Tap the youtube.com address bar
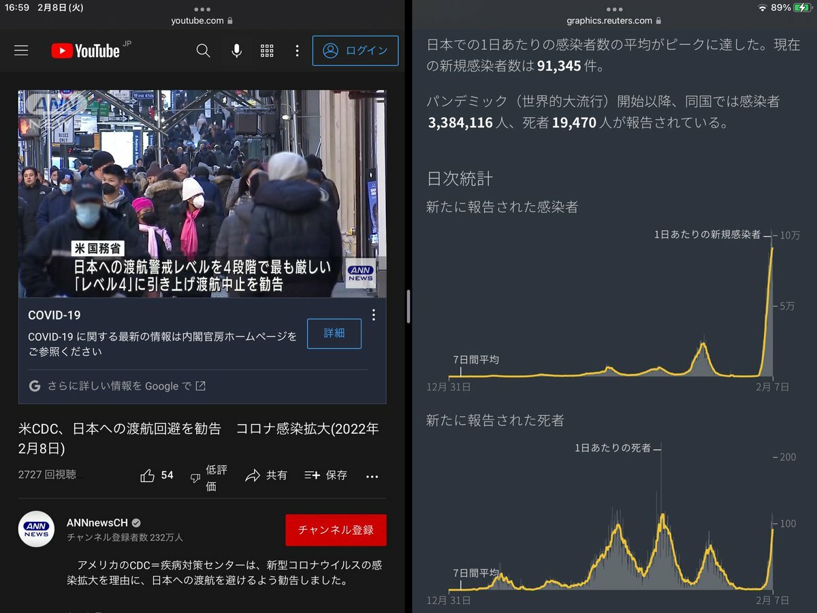This screenshot has width=817, height=613. pos(202,20)
